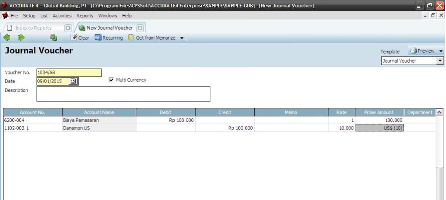Click the Debit cell Rp 100.000
This screenshot has height=200, width=446.
coord(166,120)
